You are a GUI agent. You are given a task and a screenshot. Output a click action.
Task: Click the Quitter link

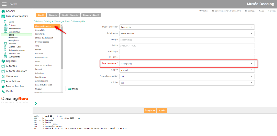[x=204, y=11]
